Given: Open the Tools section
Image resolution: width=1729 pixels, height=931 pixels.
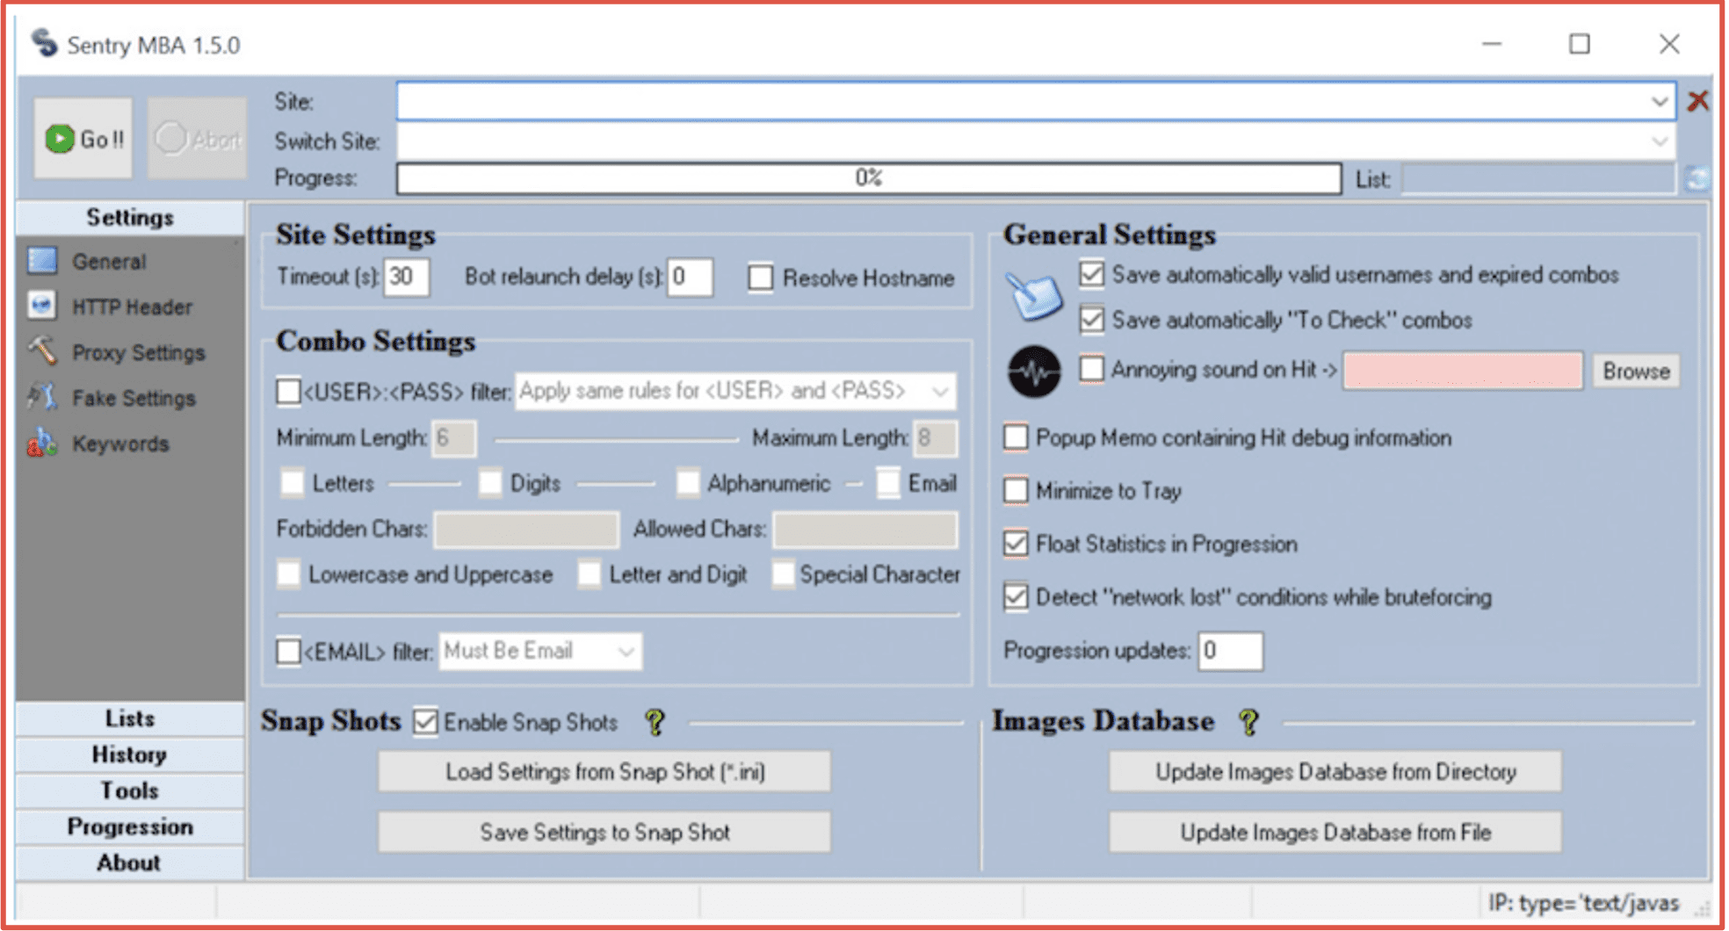Looking at the screenshot, I should tap(130, 790).
